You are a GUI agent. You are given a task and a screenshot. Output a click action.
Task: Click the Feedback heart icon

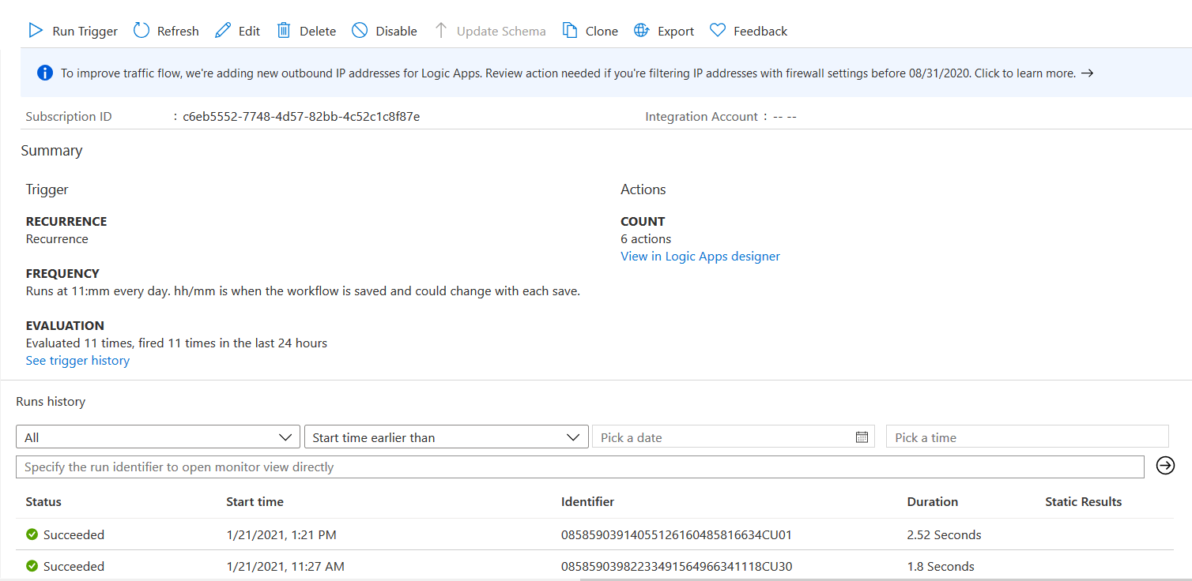718,31
